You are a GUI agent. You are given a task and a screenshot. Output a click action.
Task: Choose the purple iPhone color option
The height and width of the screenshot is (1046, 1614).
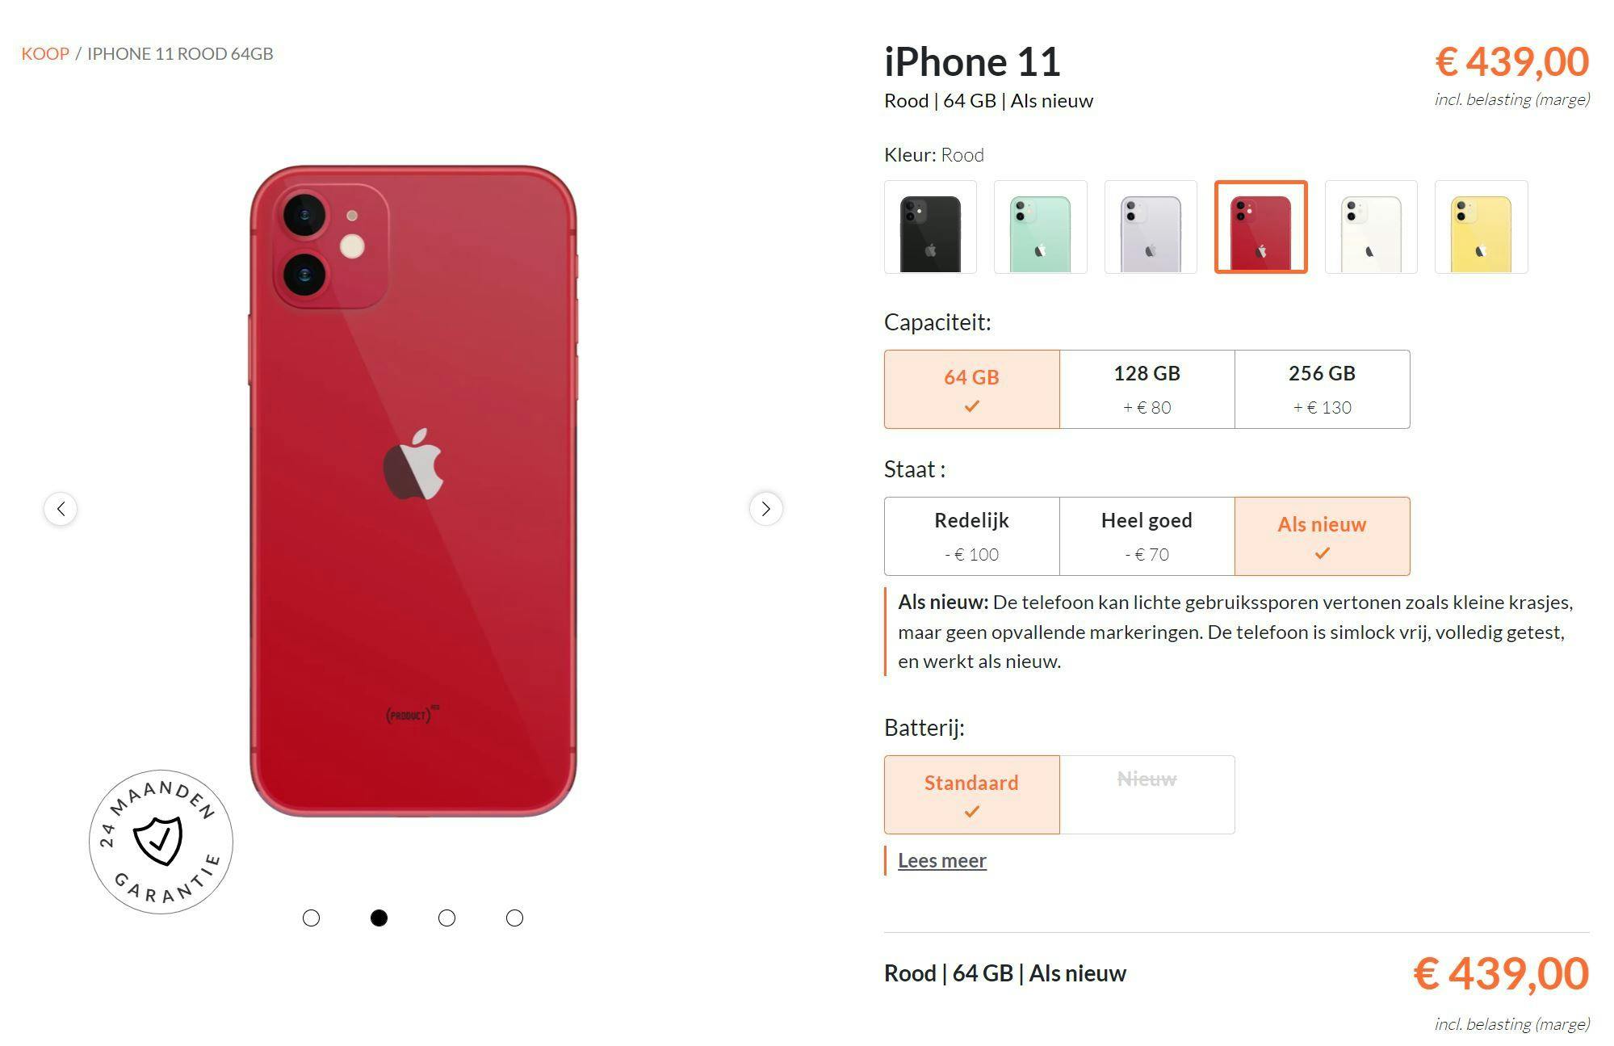(1151, 227)
